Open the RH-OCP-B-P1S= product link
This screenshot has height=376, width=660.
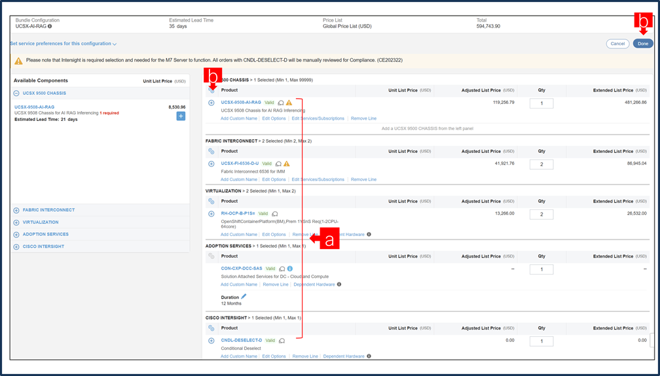(x=238, y=214)
